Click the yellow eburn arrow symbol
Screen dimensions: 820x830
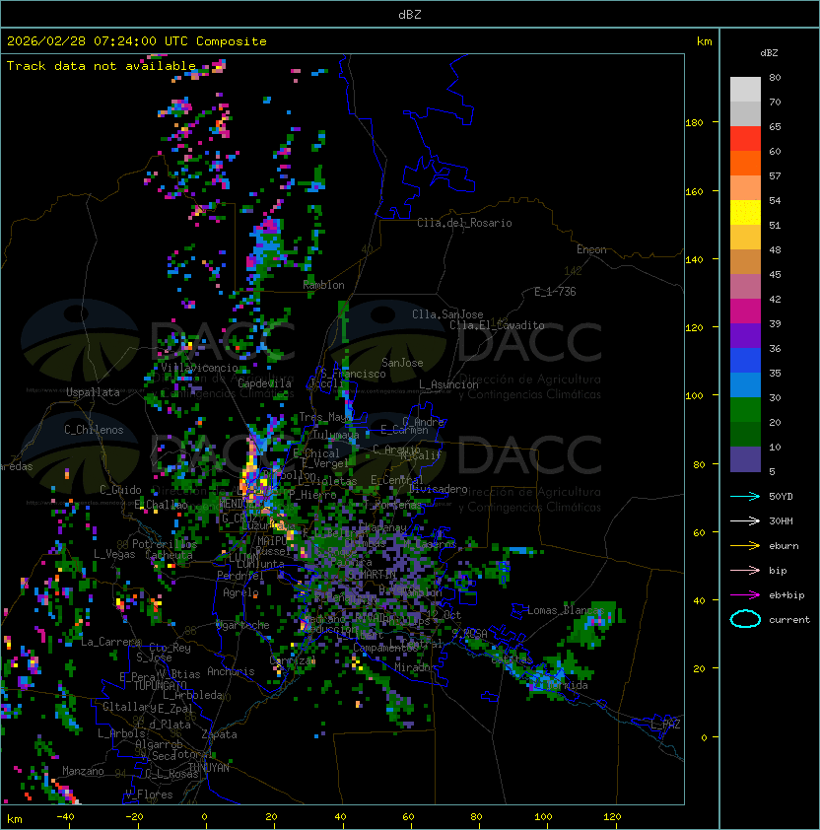745,546
